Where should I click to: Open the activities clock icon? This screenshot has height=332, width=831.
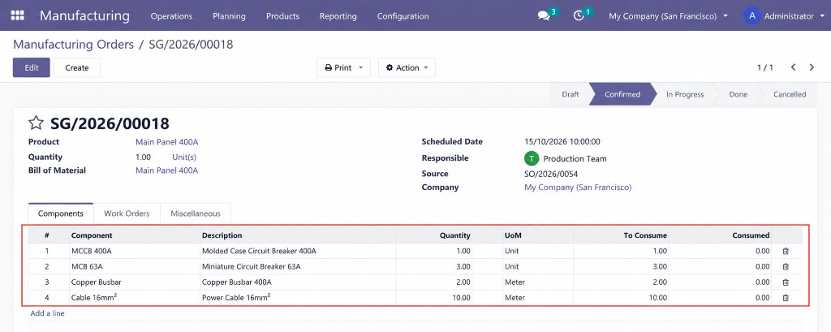click(579, 16)
